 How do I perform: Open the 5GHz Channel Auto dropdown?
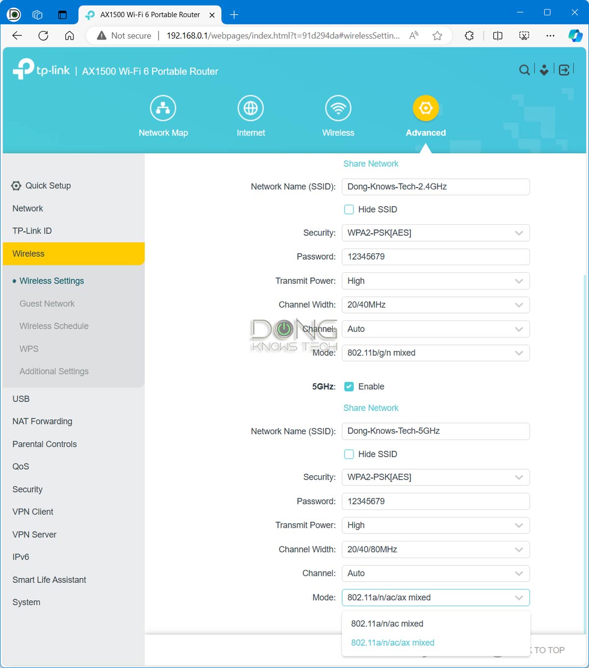pyautogui.click(x=436, y=573)
